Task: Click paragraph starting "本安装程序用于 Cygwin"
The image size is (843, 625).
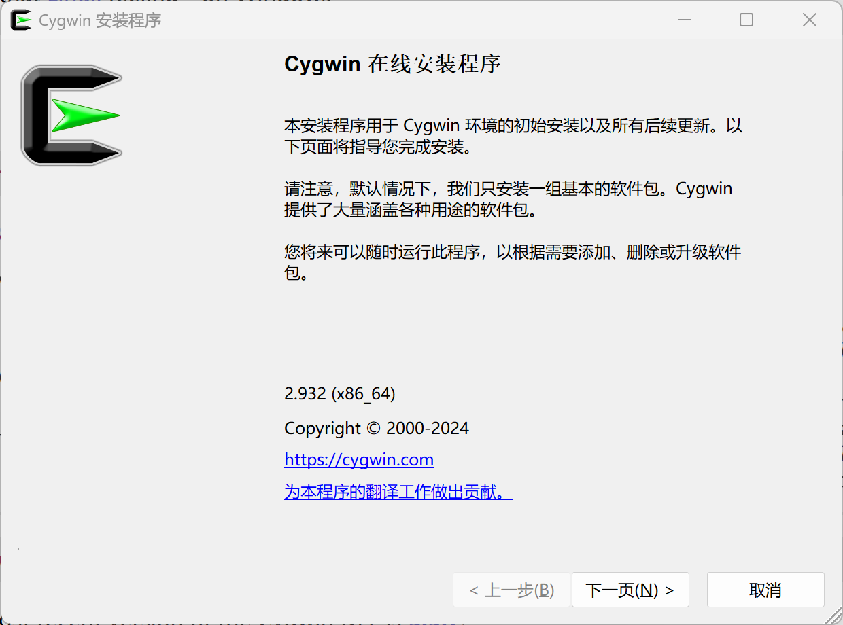Action: tap(513, 136)
